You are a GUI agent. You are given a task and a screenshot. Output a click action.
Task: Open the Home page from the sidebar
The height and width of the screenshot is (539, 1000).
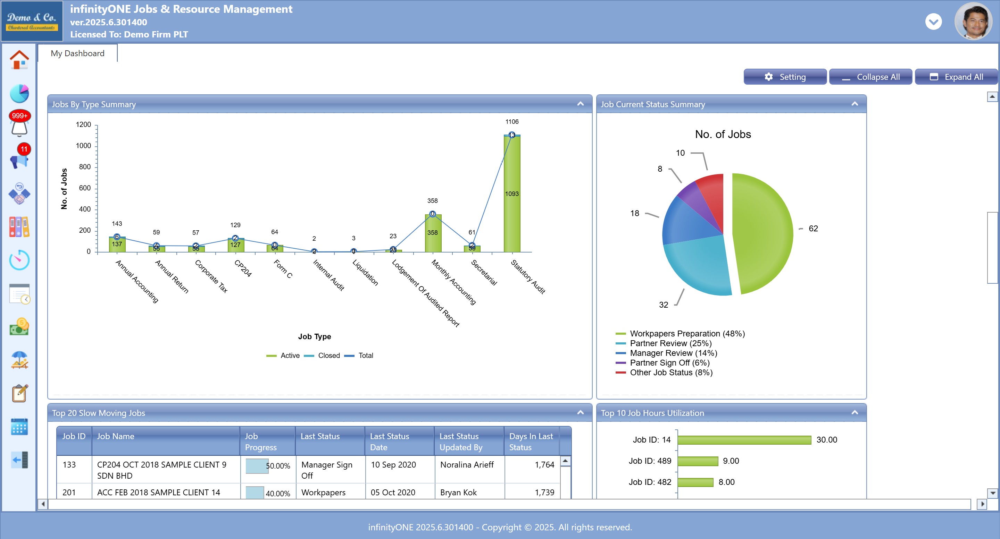19,60
